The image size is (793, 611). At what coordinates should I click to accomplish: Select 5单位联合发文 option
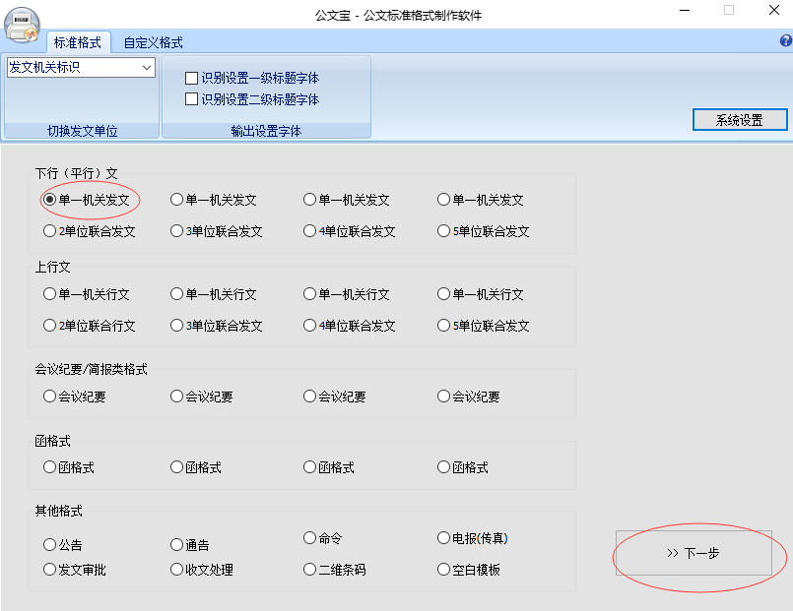click(443, 231)
